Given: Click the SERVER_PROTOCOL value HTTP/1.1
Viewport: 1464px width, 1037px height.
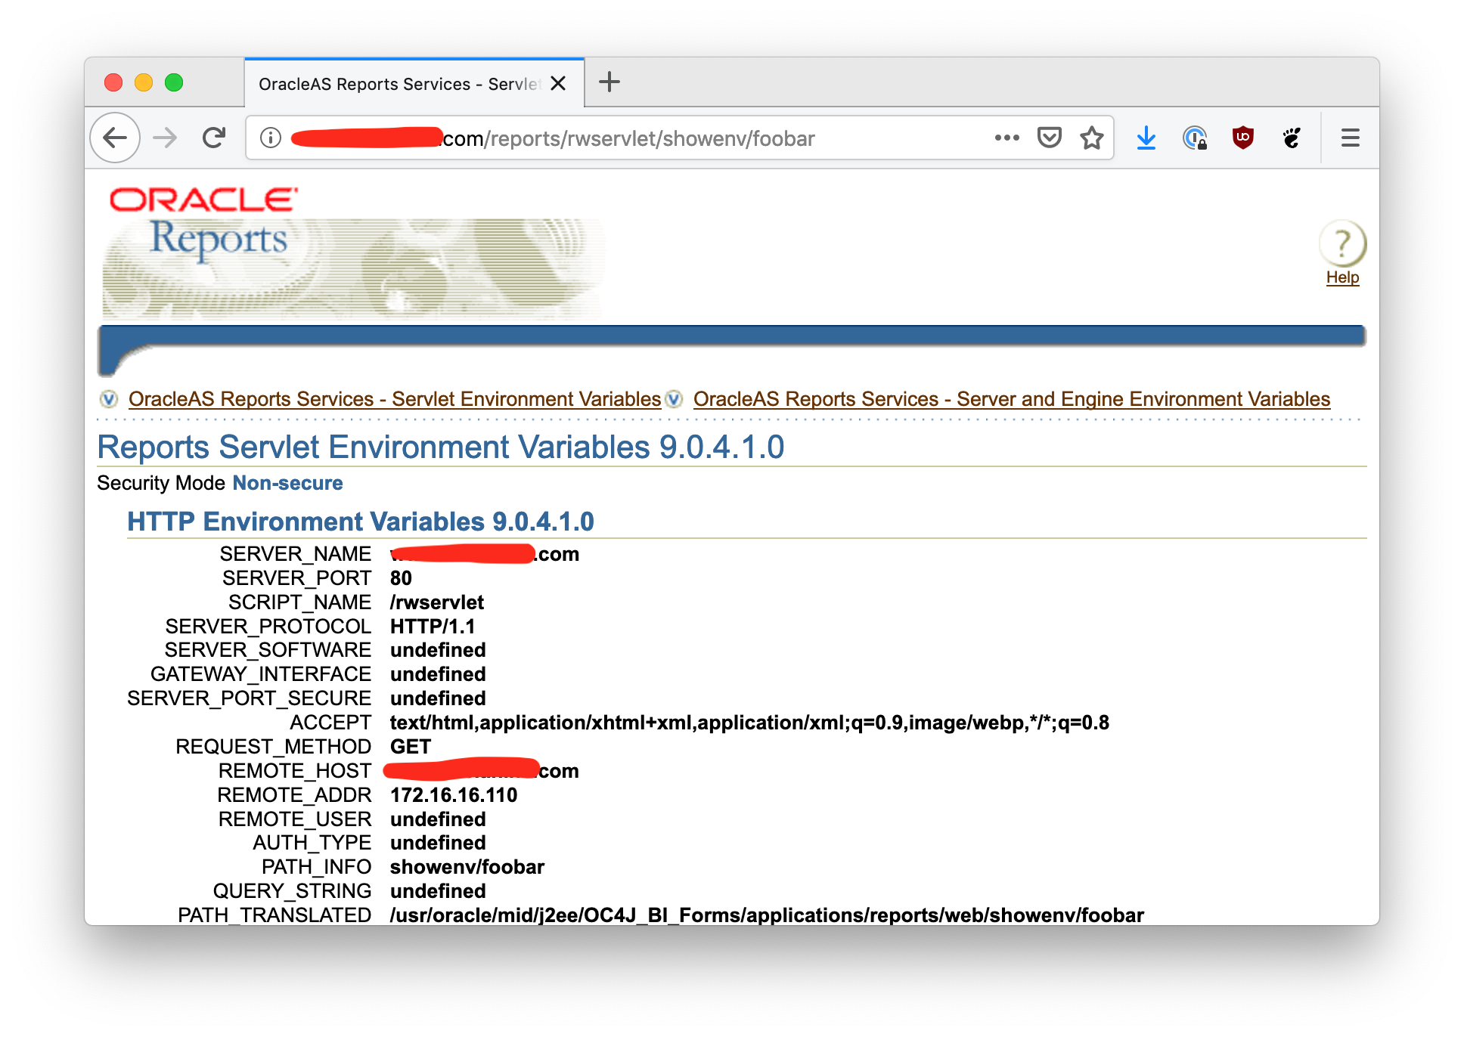Looking at the screenshot, I should 433,627.
